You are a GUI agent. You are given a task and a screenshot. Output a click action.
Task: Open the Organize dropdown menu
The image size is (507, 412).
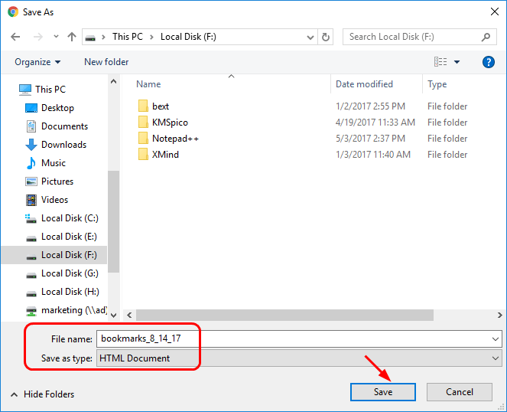[x=37, y=62]
